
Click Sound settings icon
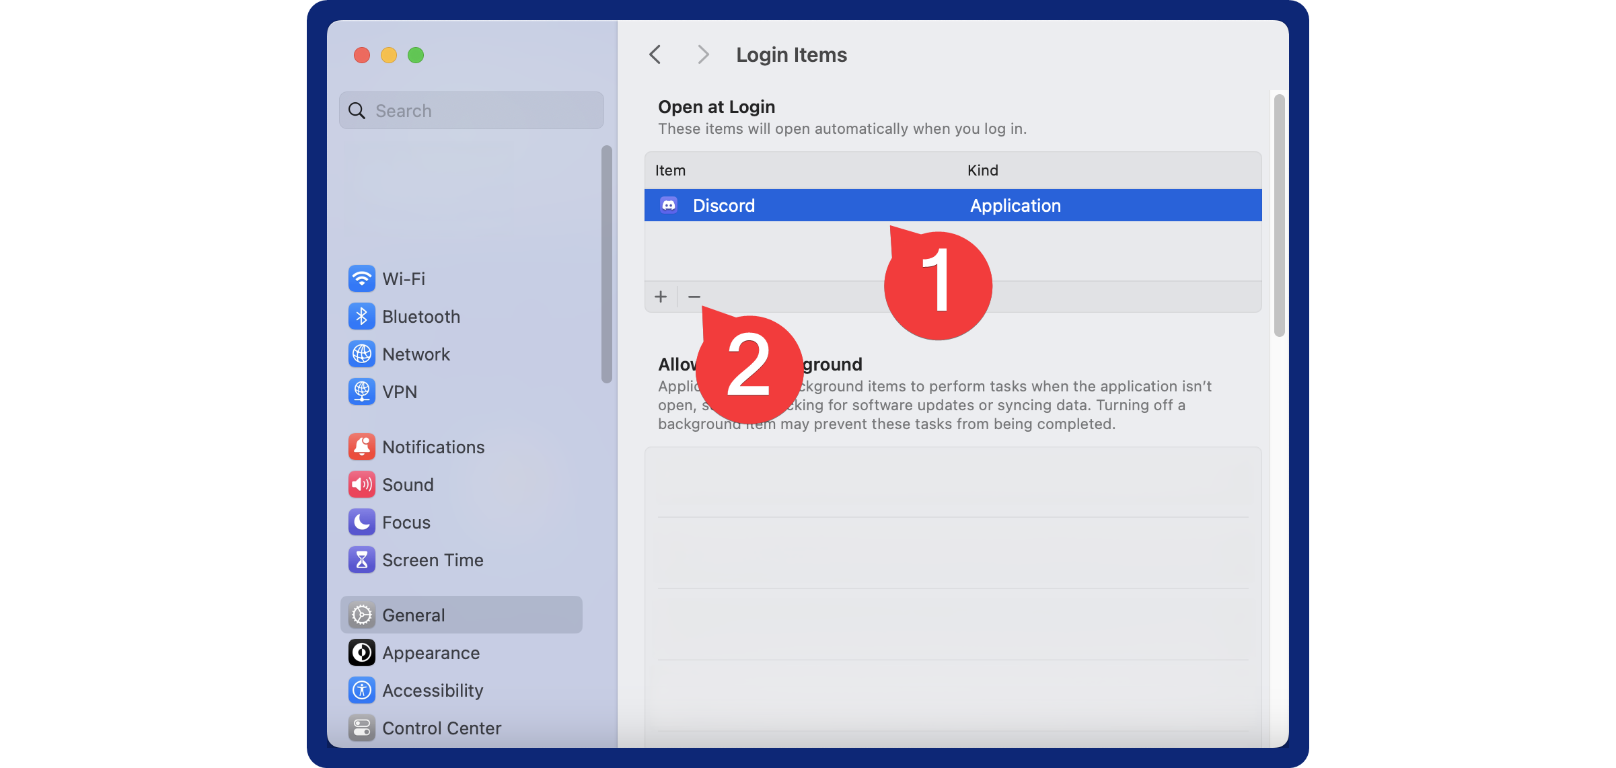362,482
